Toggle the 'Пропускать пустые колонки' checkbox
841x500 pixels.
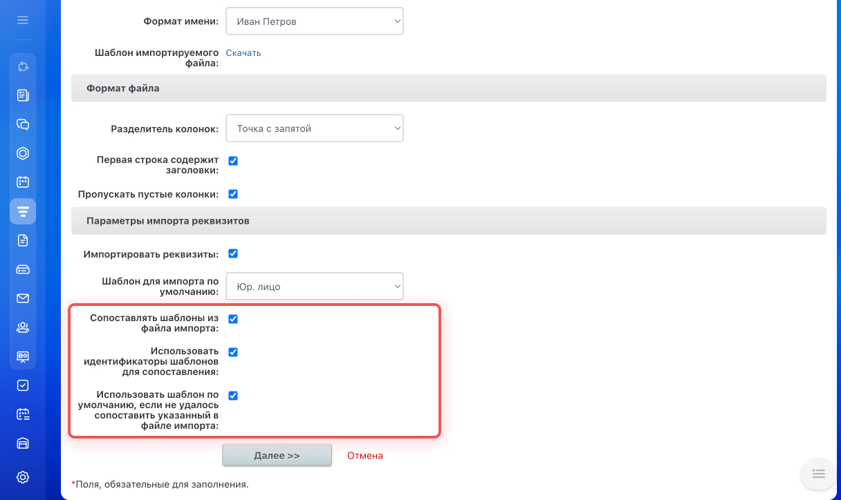point(233,194)
